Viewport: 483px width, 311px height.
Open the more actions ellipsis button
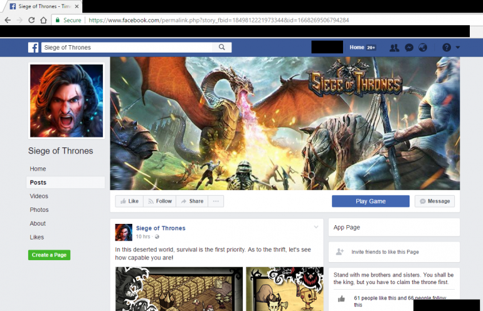tap(216, 201)
